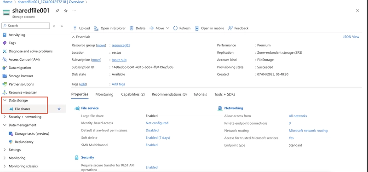Open the ellipsis more options menu
This screenshot has height=172, width=368.
pos(74,11)
